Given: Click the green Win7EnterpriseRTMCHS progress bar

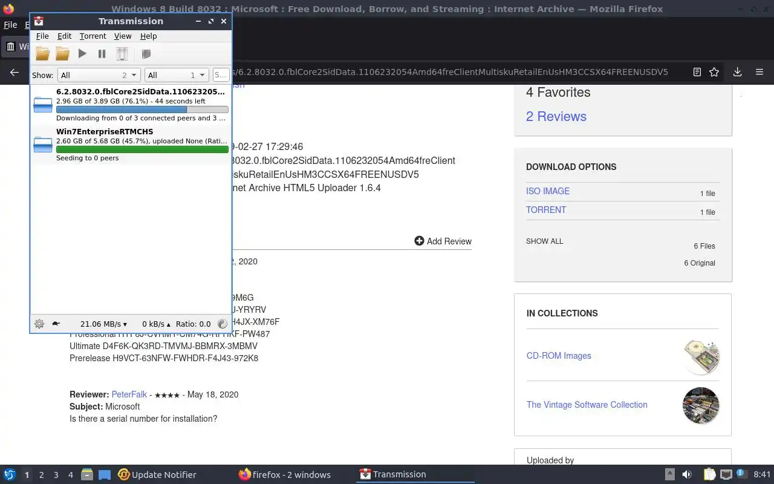Looking at the screenshot, I should tap(142, 149).
